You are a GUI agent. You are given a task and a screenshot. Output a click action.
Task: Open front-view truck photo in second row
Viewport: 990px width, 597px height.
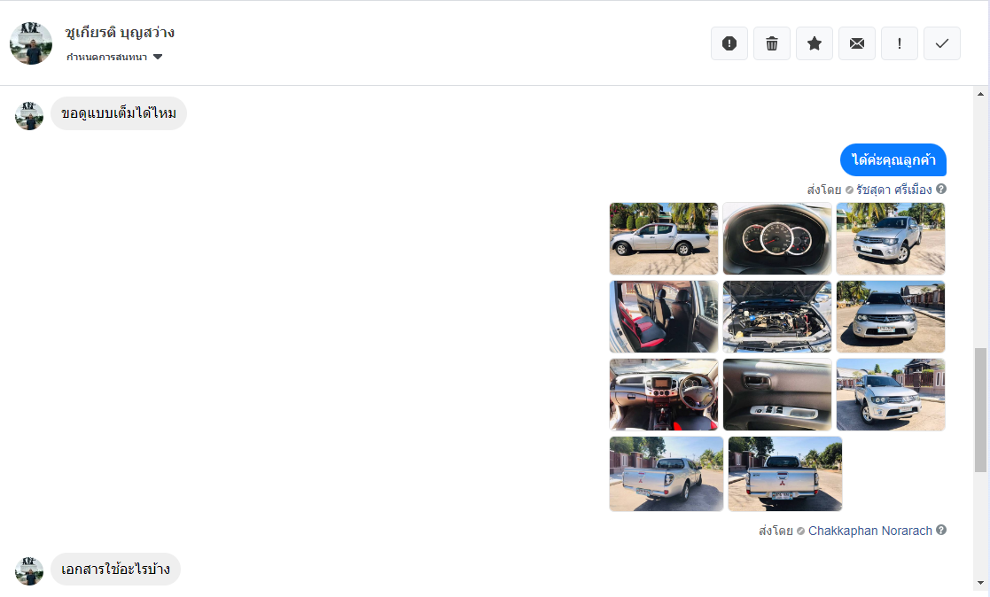pyautogui.click(x=891, y=317)
